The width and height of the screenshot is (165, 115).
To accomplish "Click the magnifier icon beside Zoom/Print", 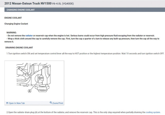I will [x=51, y=103].
